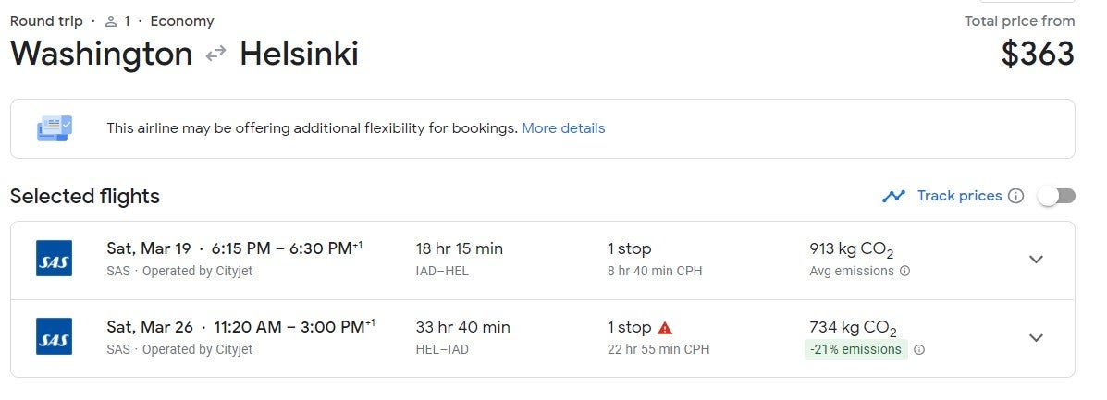Click the SAS logo on the Mar 26 flight
The height and width of the screenshot is (400, 1107).
pyautogui.click(x=54, y=337)
